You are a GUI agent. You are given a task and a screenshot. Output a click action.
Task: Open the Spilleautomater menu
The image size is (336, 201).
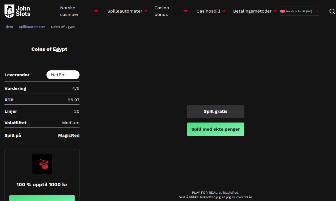tap(125, 11)
